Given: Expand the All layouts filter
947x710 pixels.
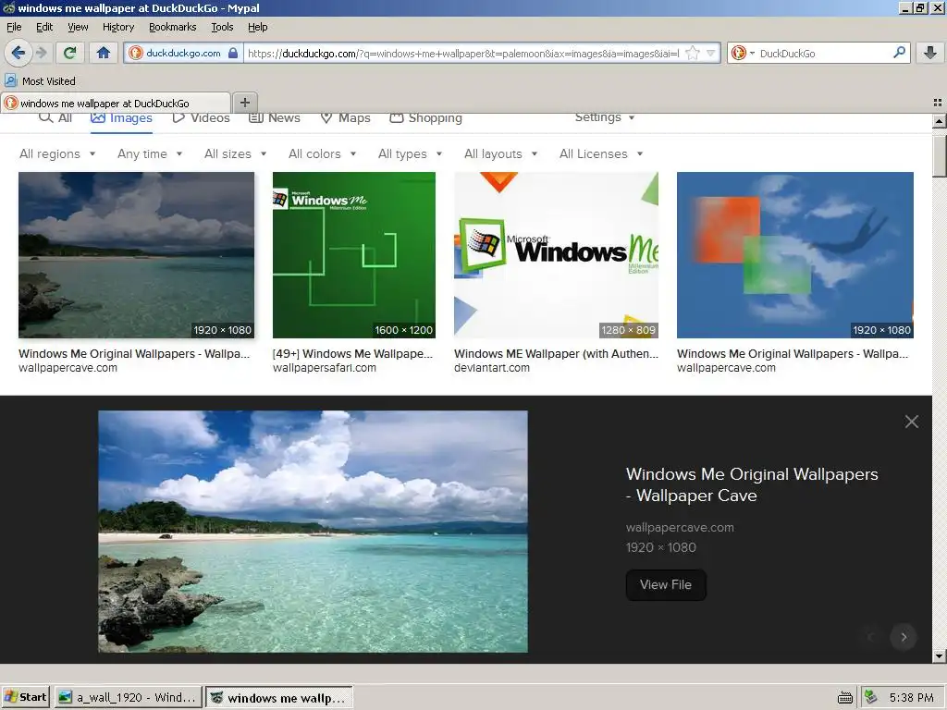Looking at the screenshot, I should pyautogui.click(x=500, y=154).
